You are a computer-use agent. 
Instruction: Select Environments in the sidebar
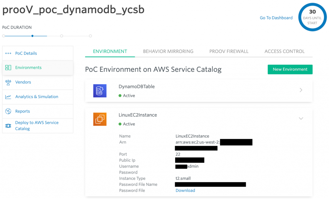pyautogui.click(x=38, y=68)
